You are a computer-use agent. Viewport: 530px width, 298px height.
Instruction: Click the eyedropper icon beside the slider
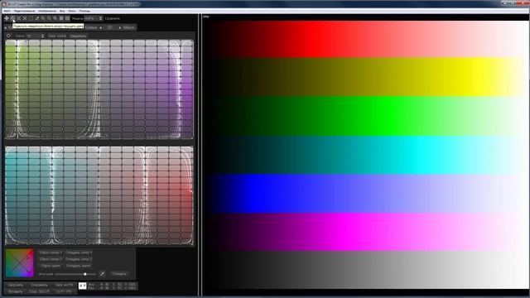(102, 274)
